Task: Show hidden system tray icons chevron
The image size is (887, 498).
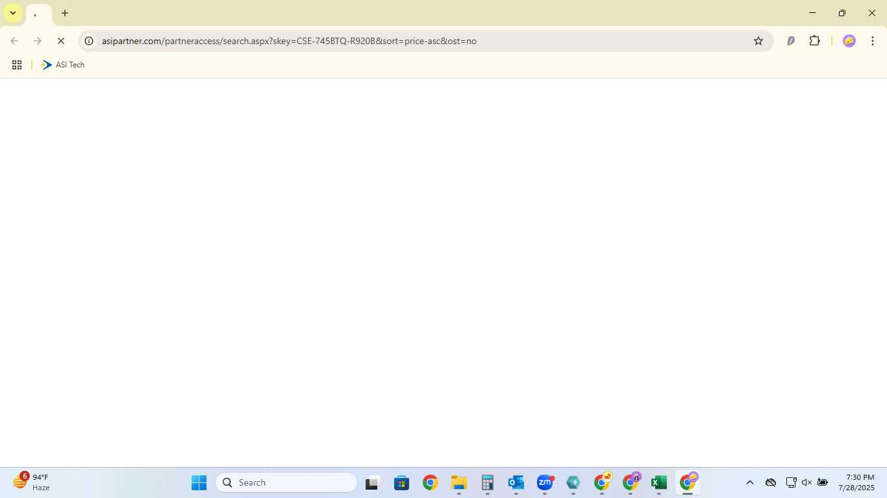Action: [750, 482]
